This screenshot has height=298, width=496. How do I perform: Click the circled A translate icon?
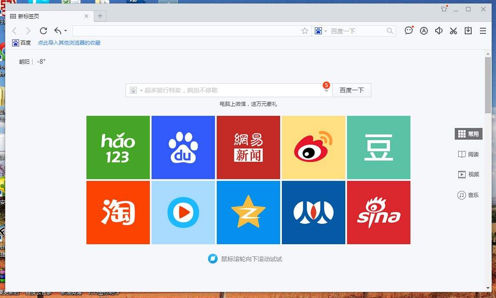(424, 31)
